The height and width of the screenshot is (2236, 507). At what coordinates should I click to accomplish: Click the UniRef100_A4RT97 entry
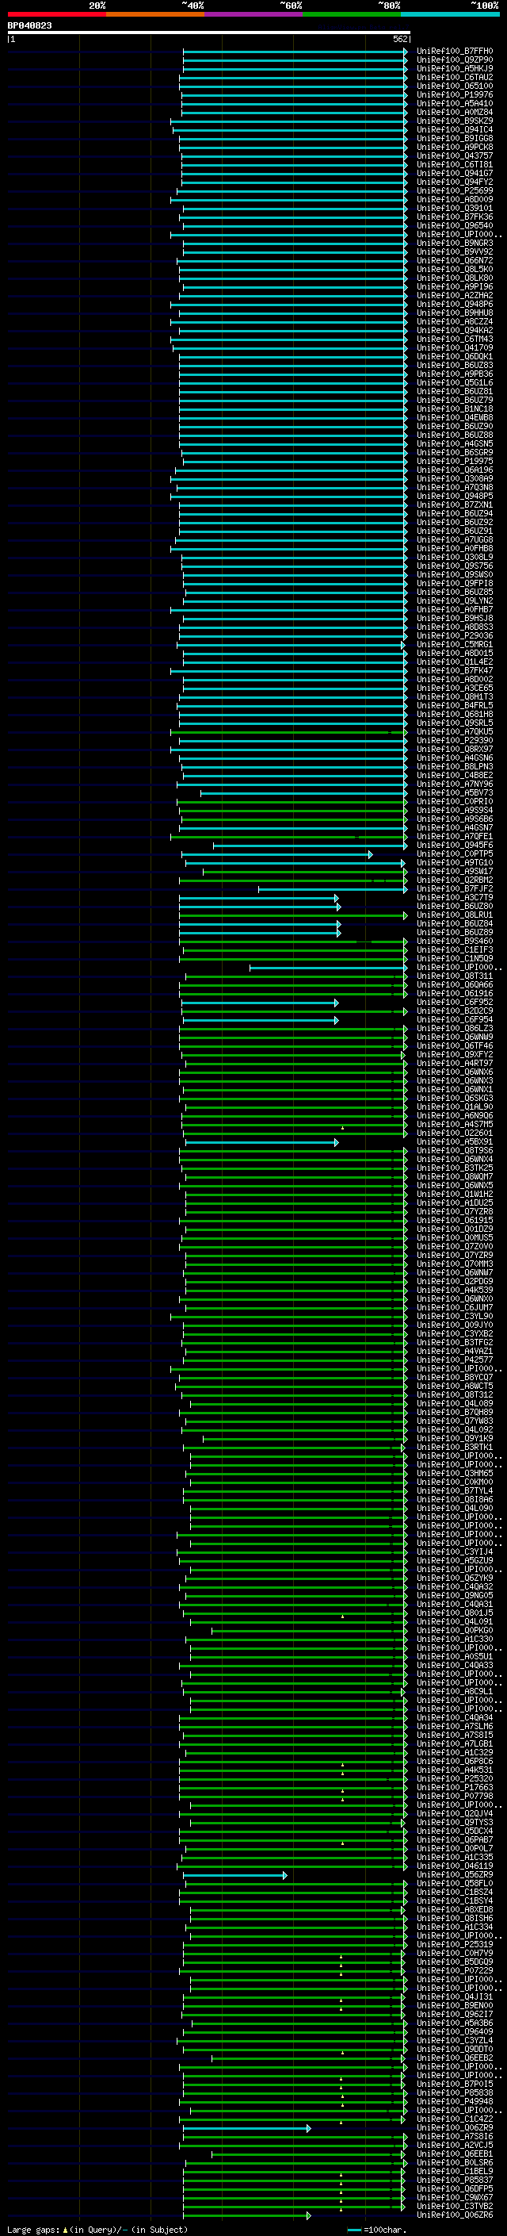point(455,1064)
